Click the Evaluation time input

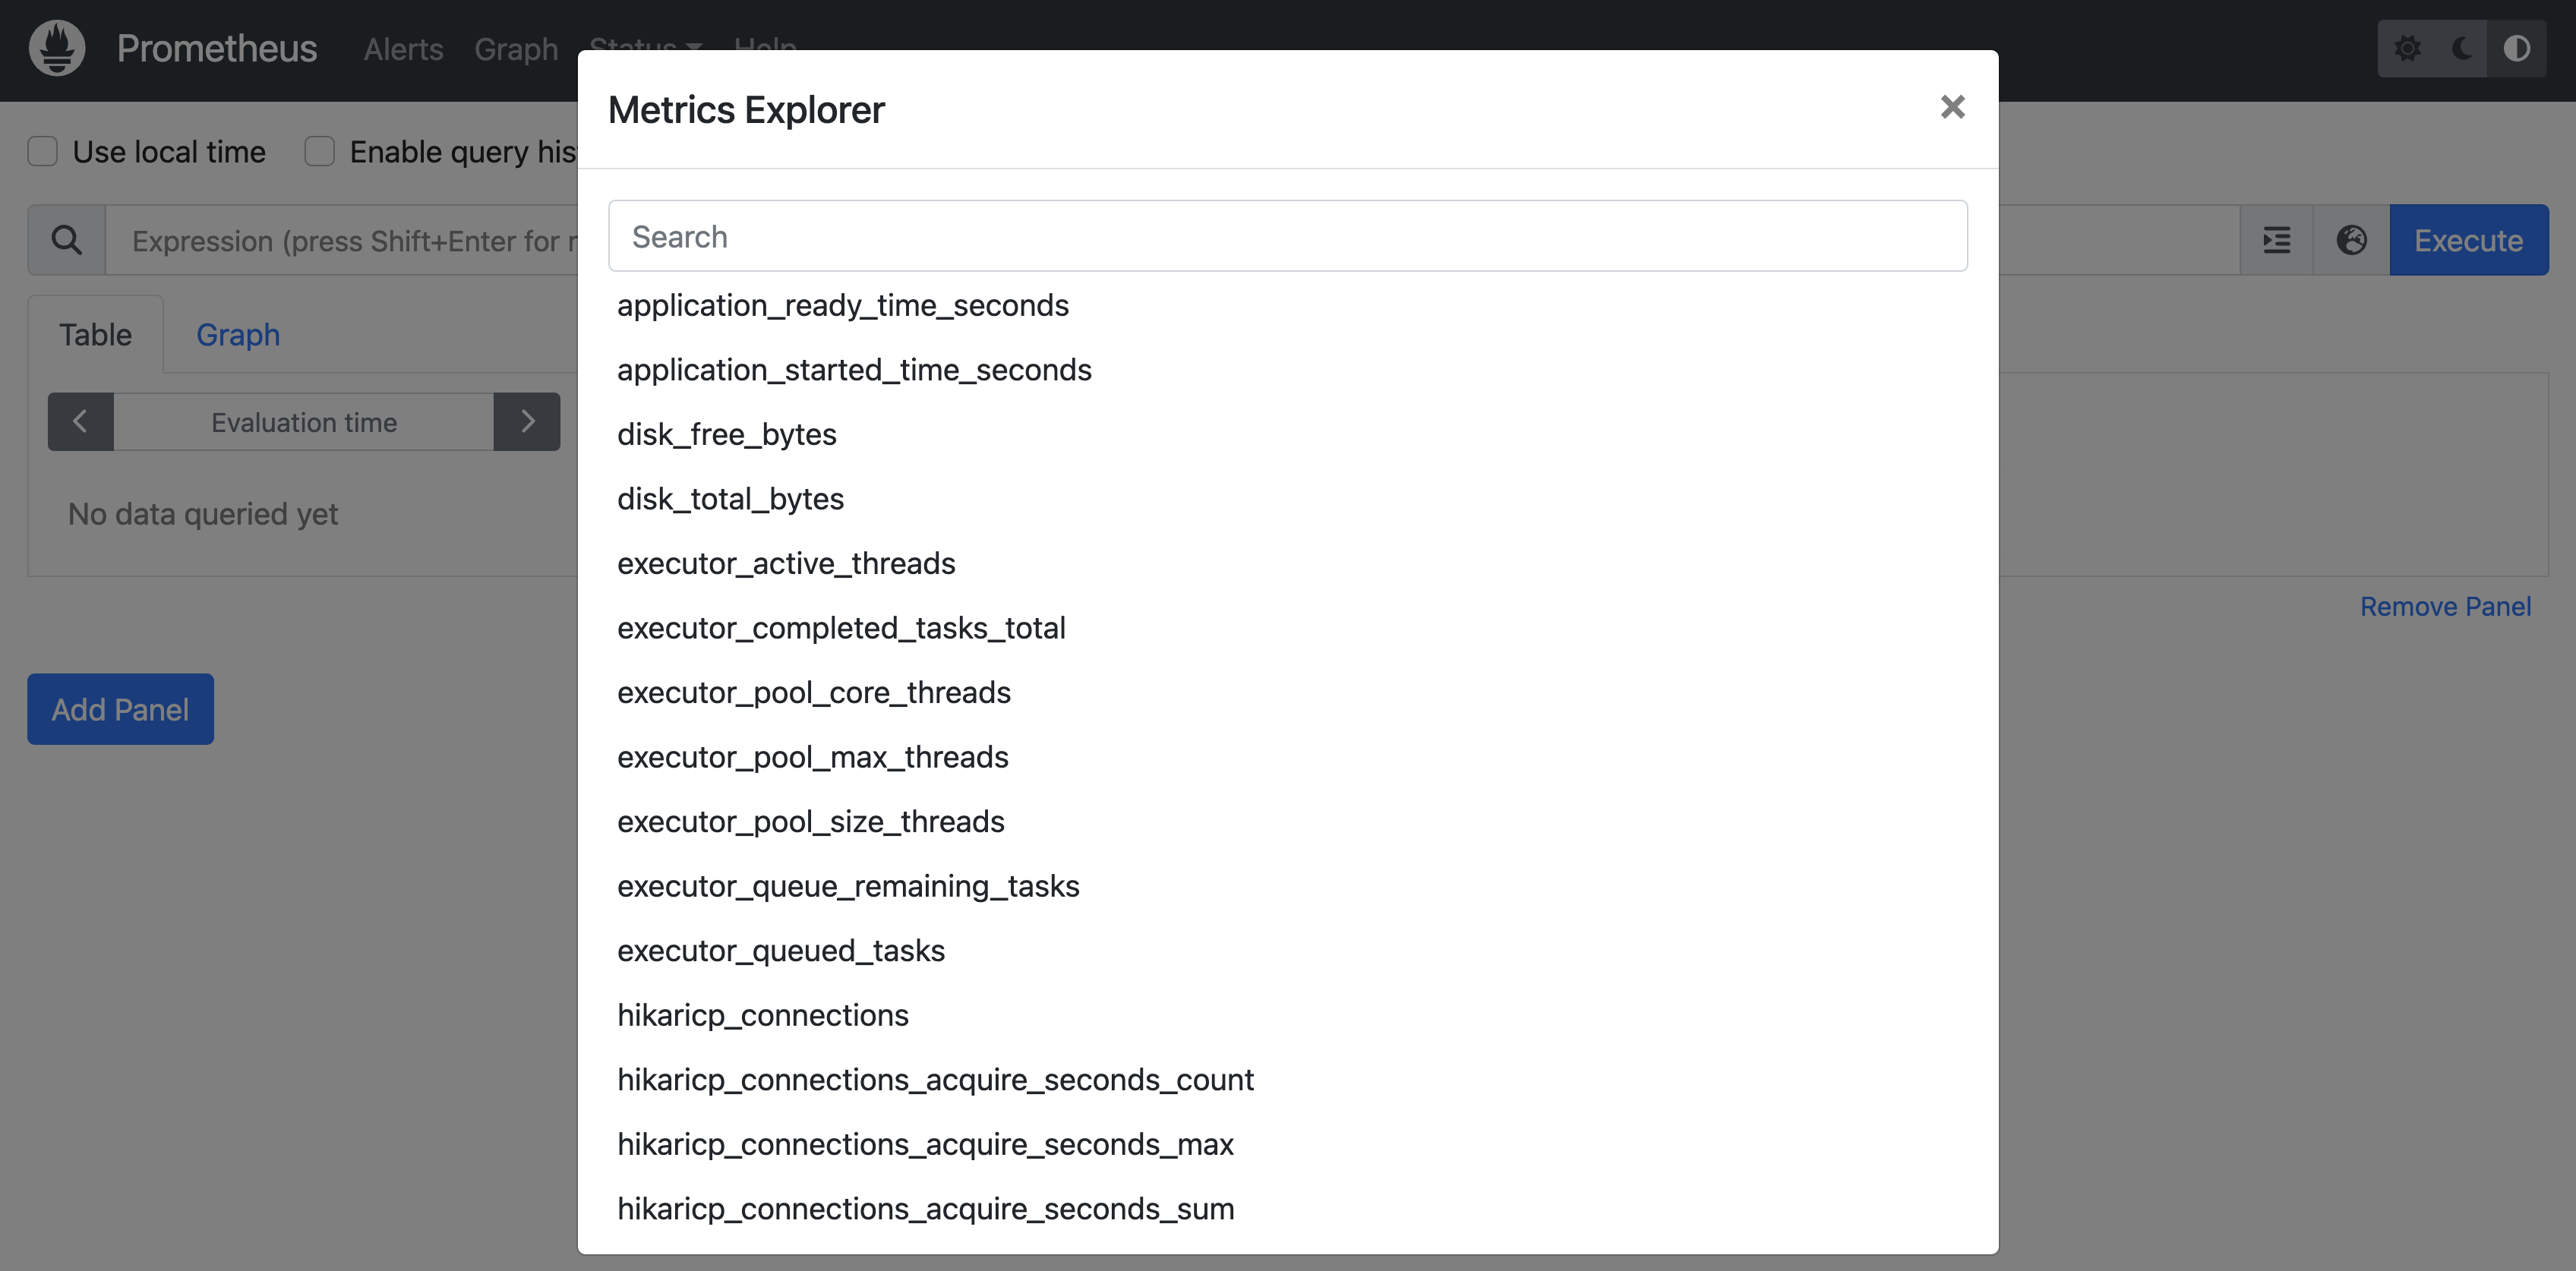[304, 422]
